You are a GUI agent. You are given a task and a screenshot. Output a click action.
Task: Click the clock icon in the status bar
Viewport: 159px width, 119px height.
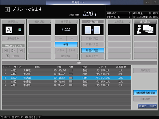click(2, 117)
